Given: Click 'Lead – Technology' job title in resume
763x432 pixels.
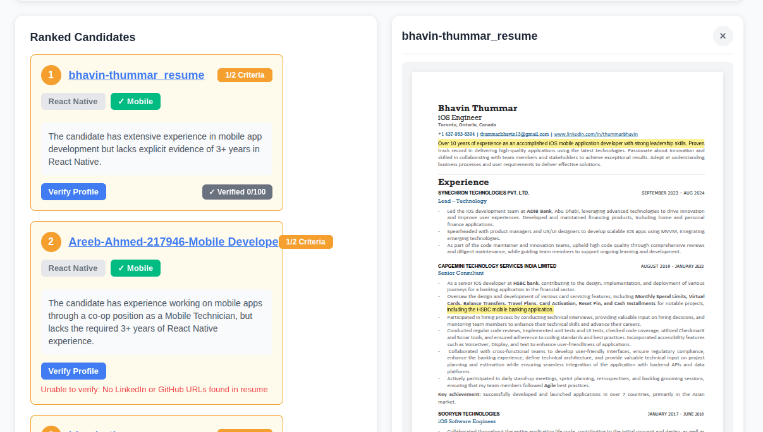Looking at the screenshot, I should coord(462,201).
